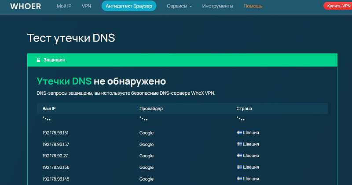This screenshot has width=352, height=185.
Task: Click Швеция text in 192.178.93.151 row
Action: (x=251, y=133)
